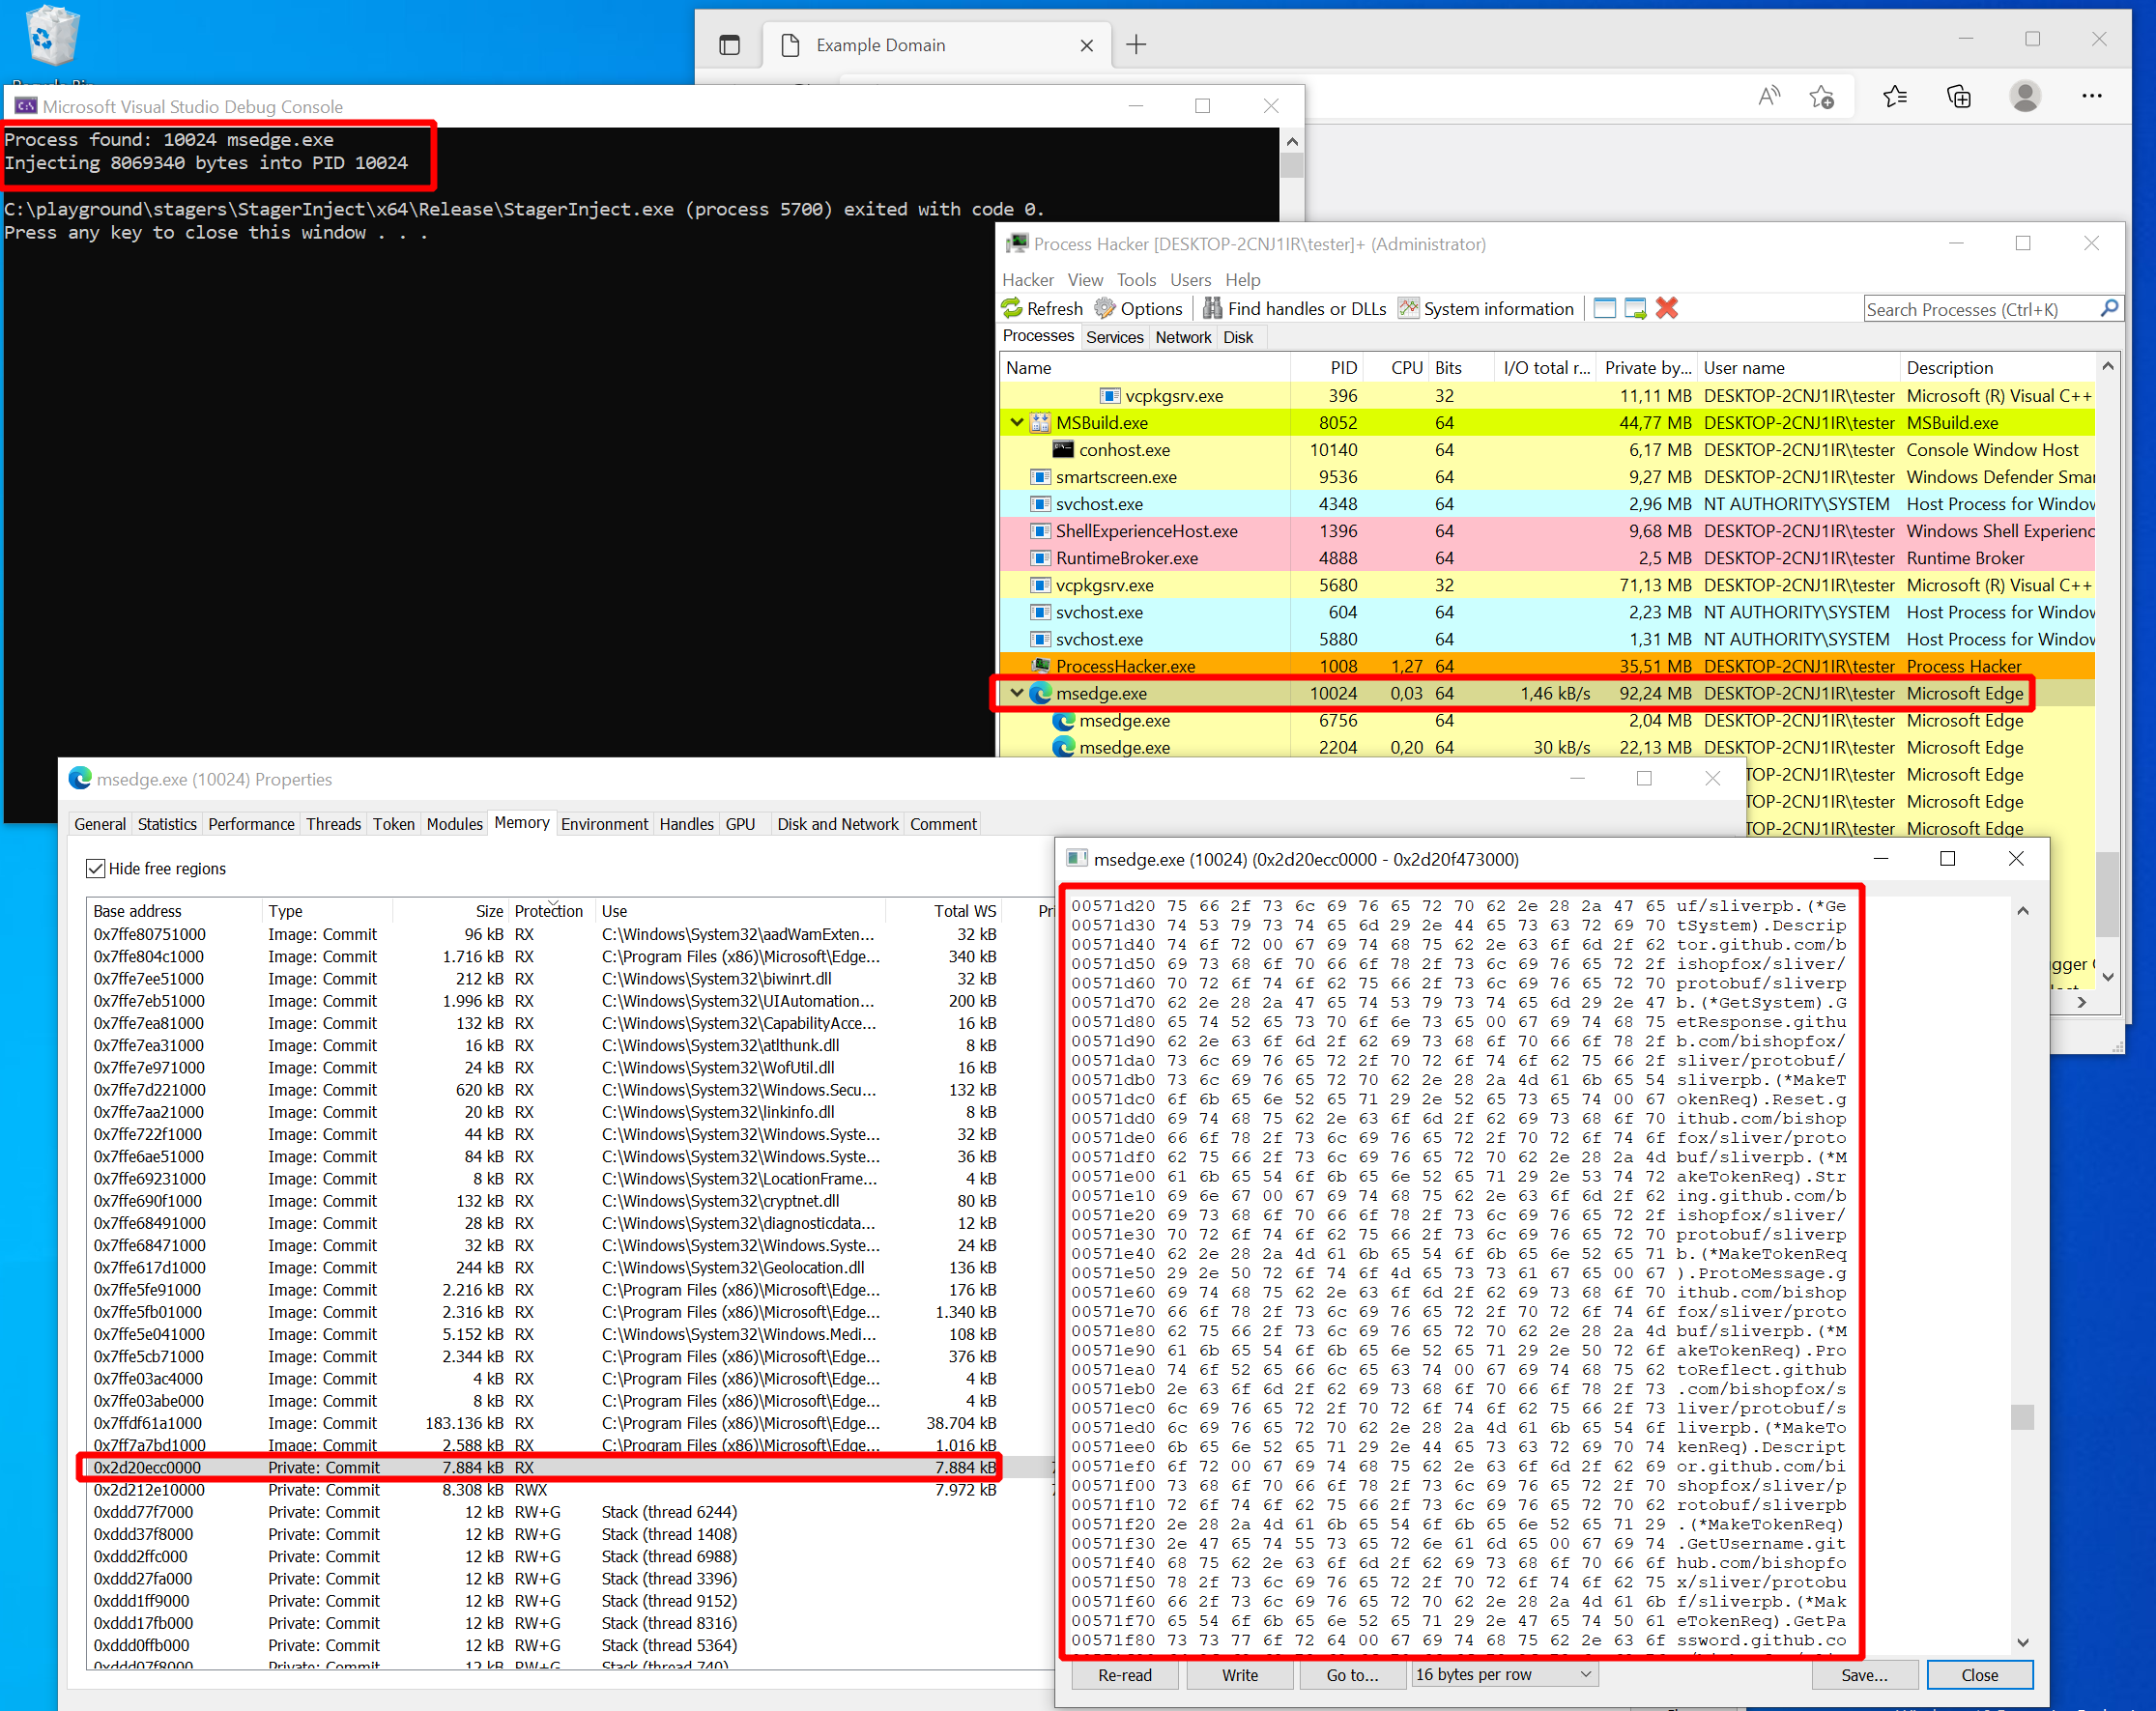Open the Tools menu

pos(1136,280)
